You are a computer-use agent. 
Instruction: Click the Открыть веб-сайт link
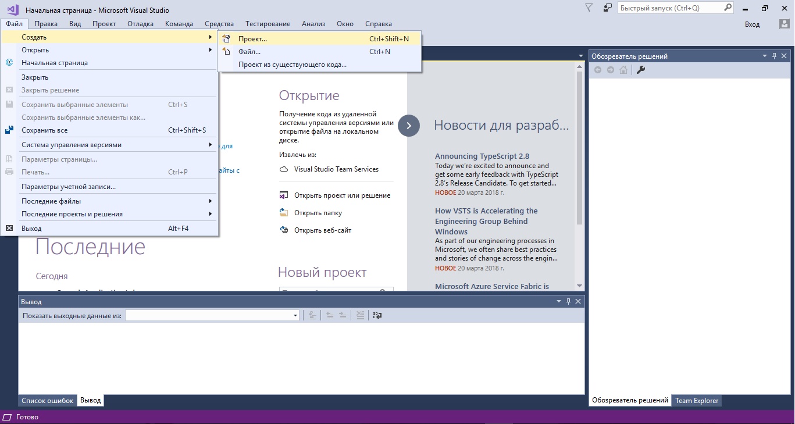323,230
